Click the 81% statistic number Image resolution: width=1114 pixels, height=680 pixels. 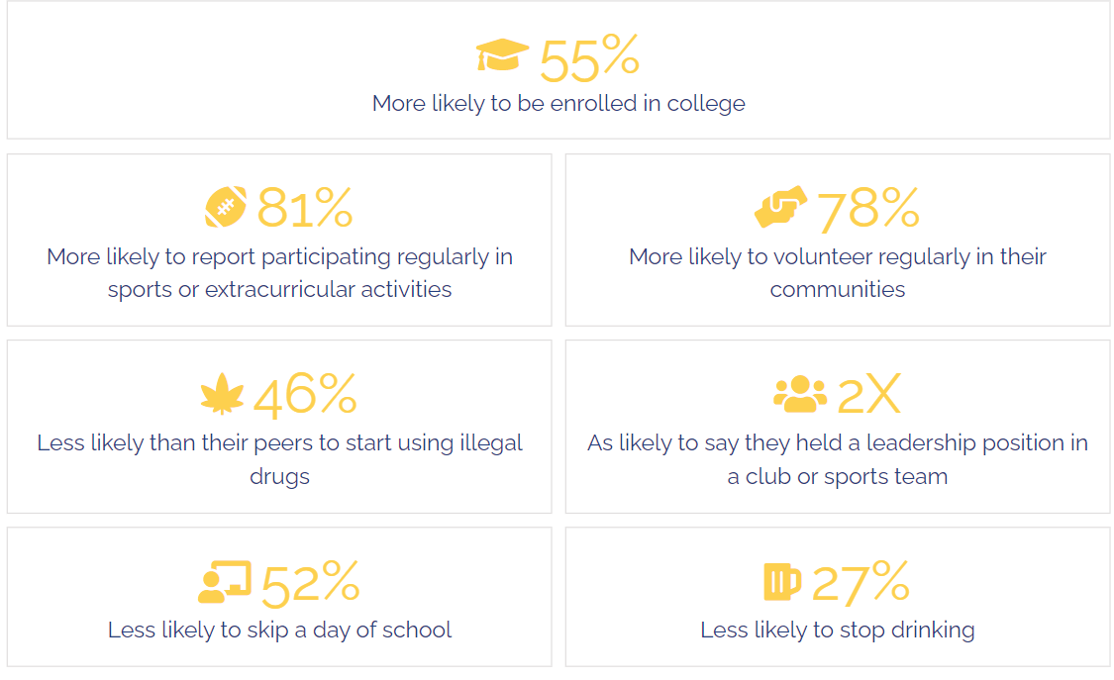click(305, 208)
